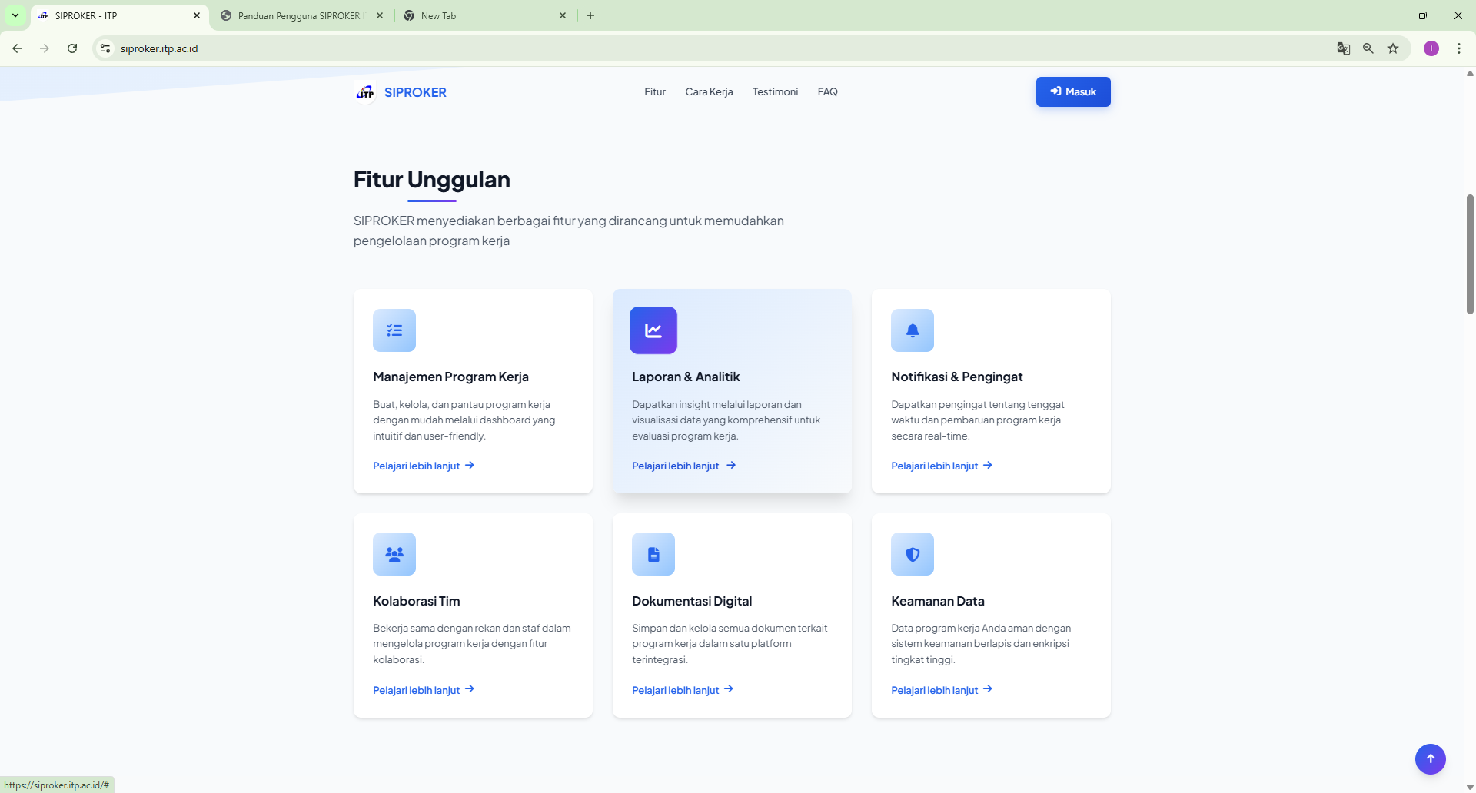Click the shield icon for Keamanan Data

click(912, 554)
